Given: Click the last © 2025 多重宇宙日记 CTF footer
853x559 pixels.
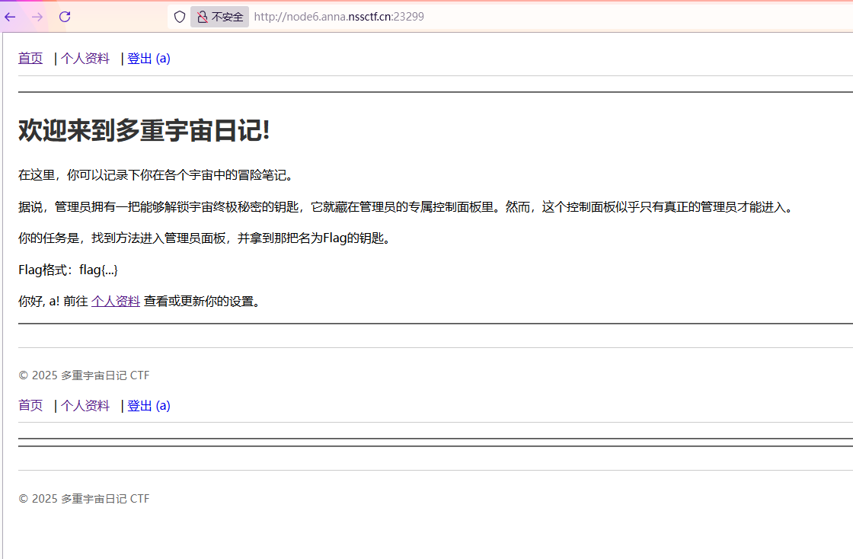Looking at the screenshot, I should (x=84, y=499).
